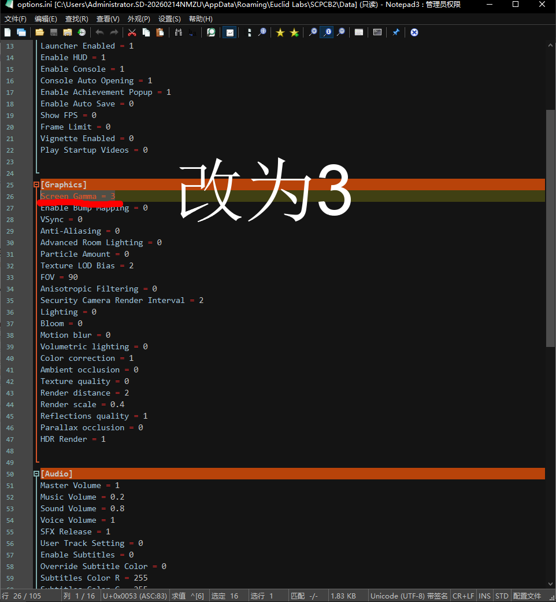Click the blue pin always-on-top icon
The image size is (556, 602).
click(x=396, y=32)
